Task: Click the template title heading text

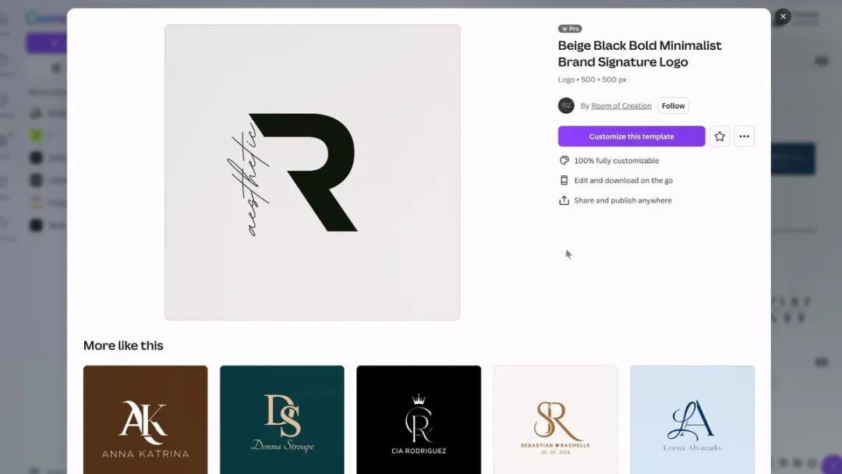Action: tap(640, 54)
